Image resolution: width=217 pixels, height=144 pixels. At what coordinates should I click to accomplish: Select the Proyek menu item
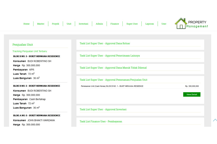55,24
